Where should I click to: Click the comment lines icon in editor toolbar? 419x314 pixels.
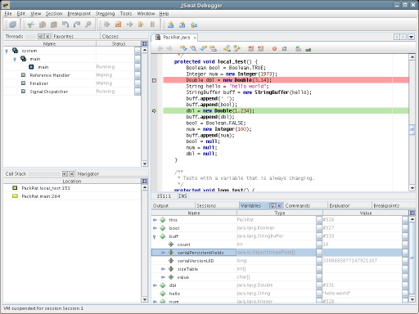coord(298,49)
